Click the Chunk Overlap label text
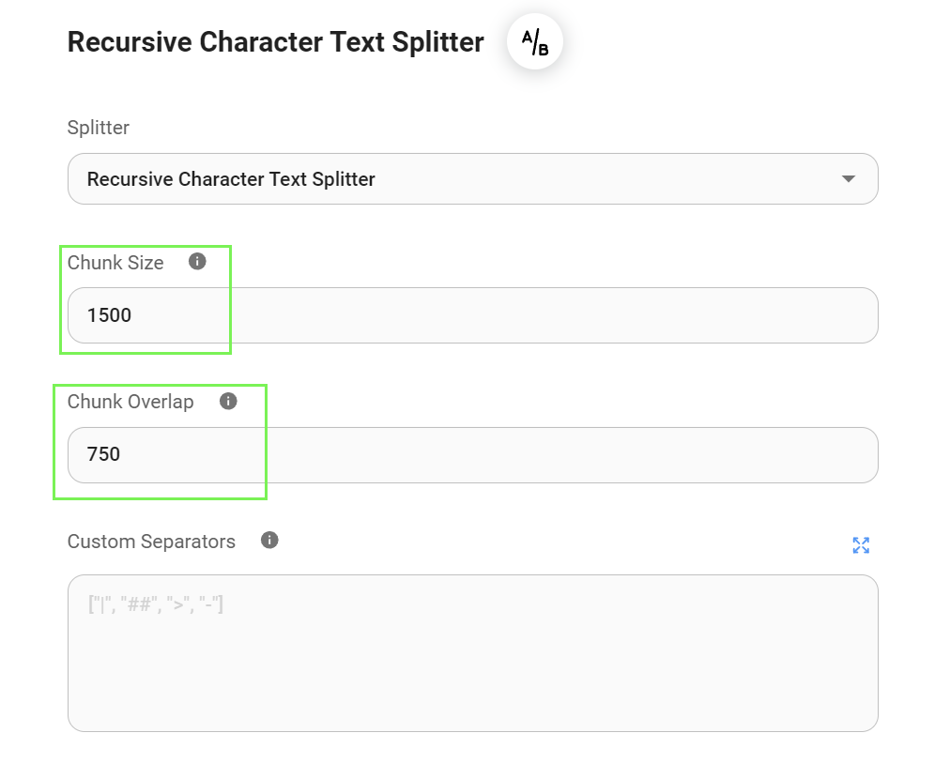 pos(130,402)
